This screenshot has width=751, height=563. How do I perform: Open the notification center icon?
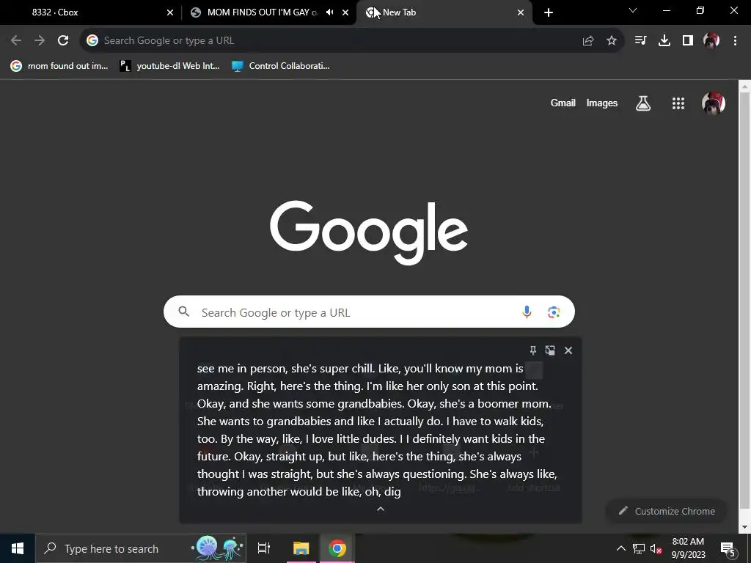[728, 548]
